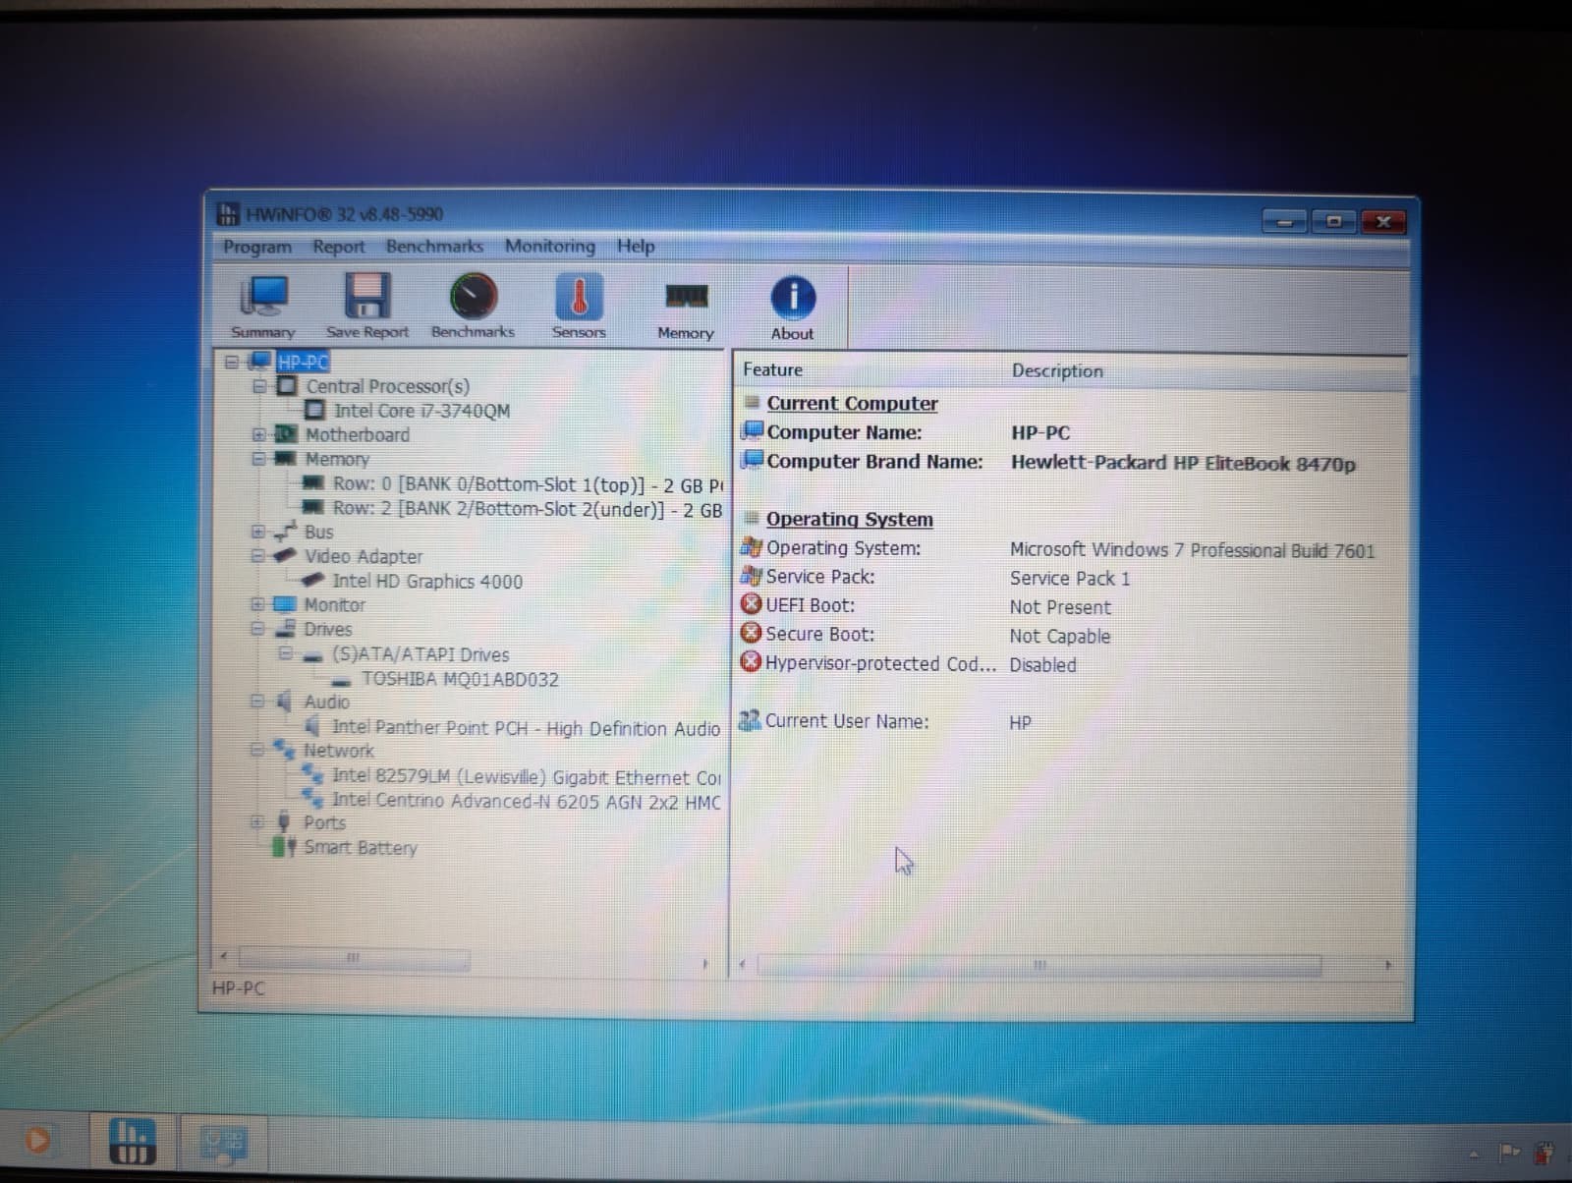Select memory Row: 0 Bottom-Slot 1(top)
1572x1183 pixels.
pyautogui.click(x=528, y=484)
